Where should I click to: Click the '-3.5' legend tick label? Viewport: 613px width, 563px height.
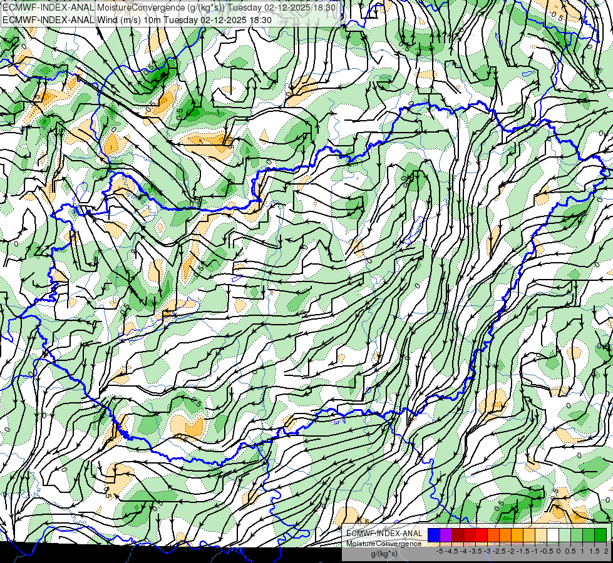pyautogui.click(x=475, y=551)
